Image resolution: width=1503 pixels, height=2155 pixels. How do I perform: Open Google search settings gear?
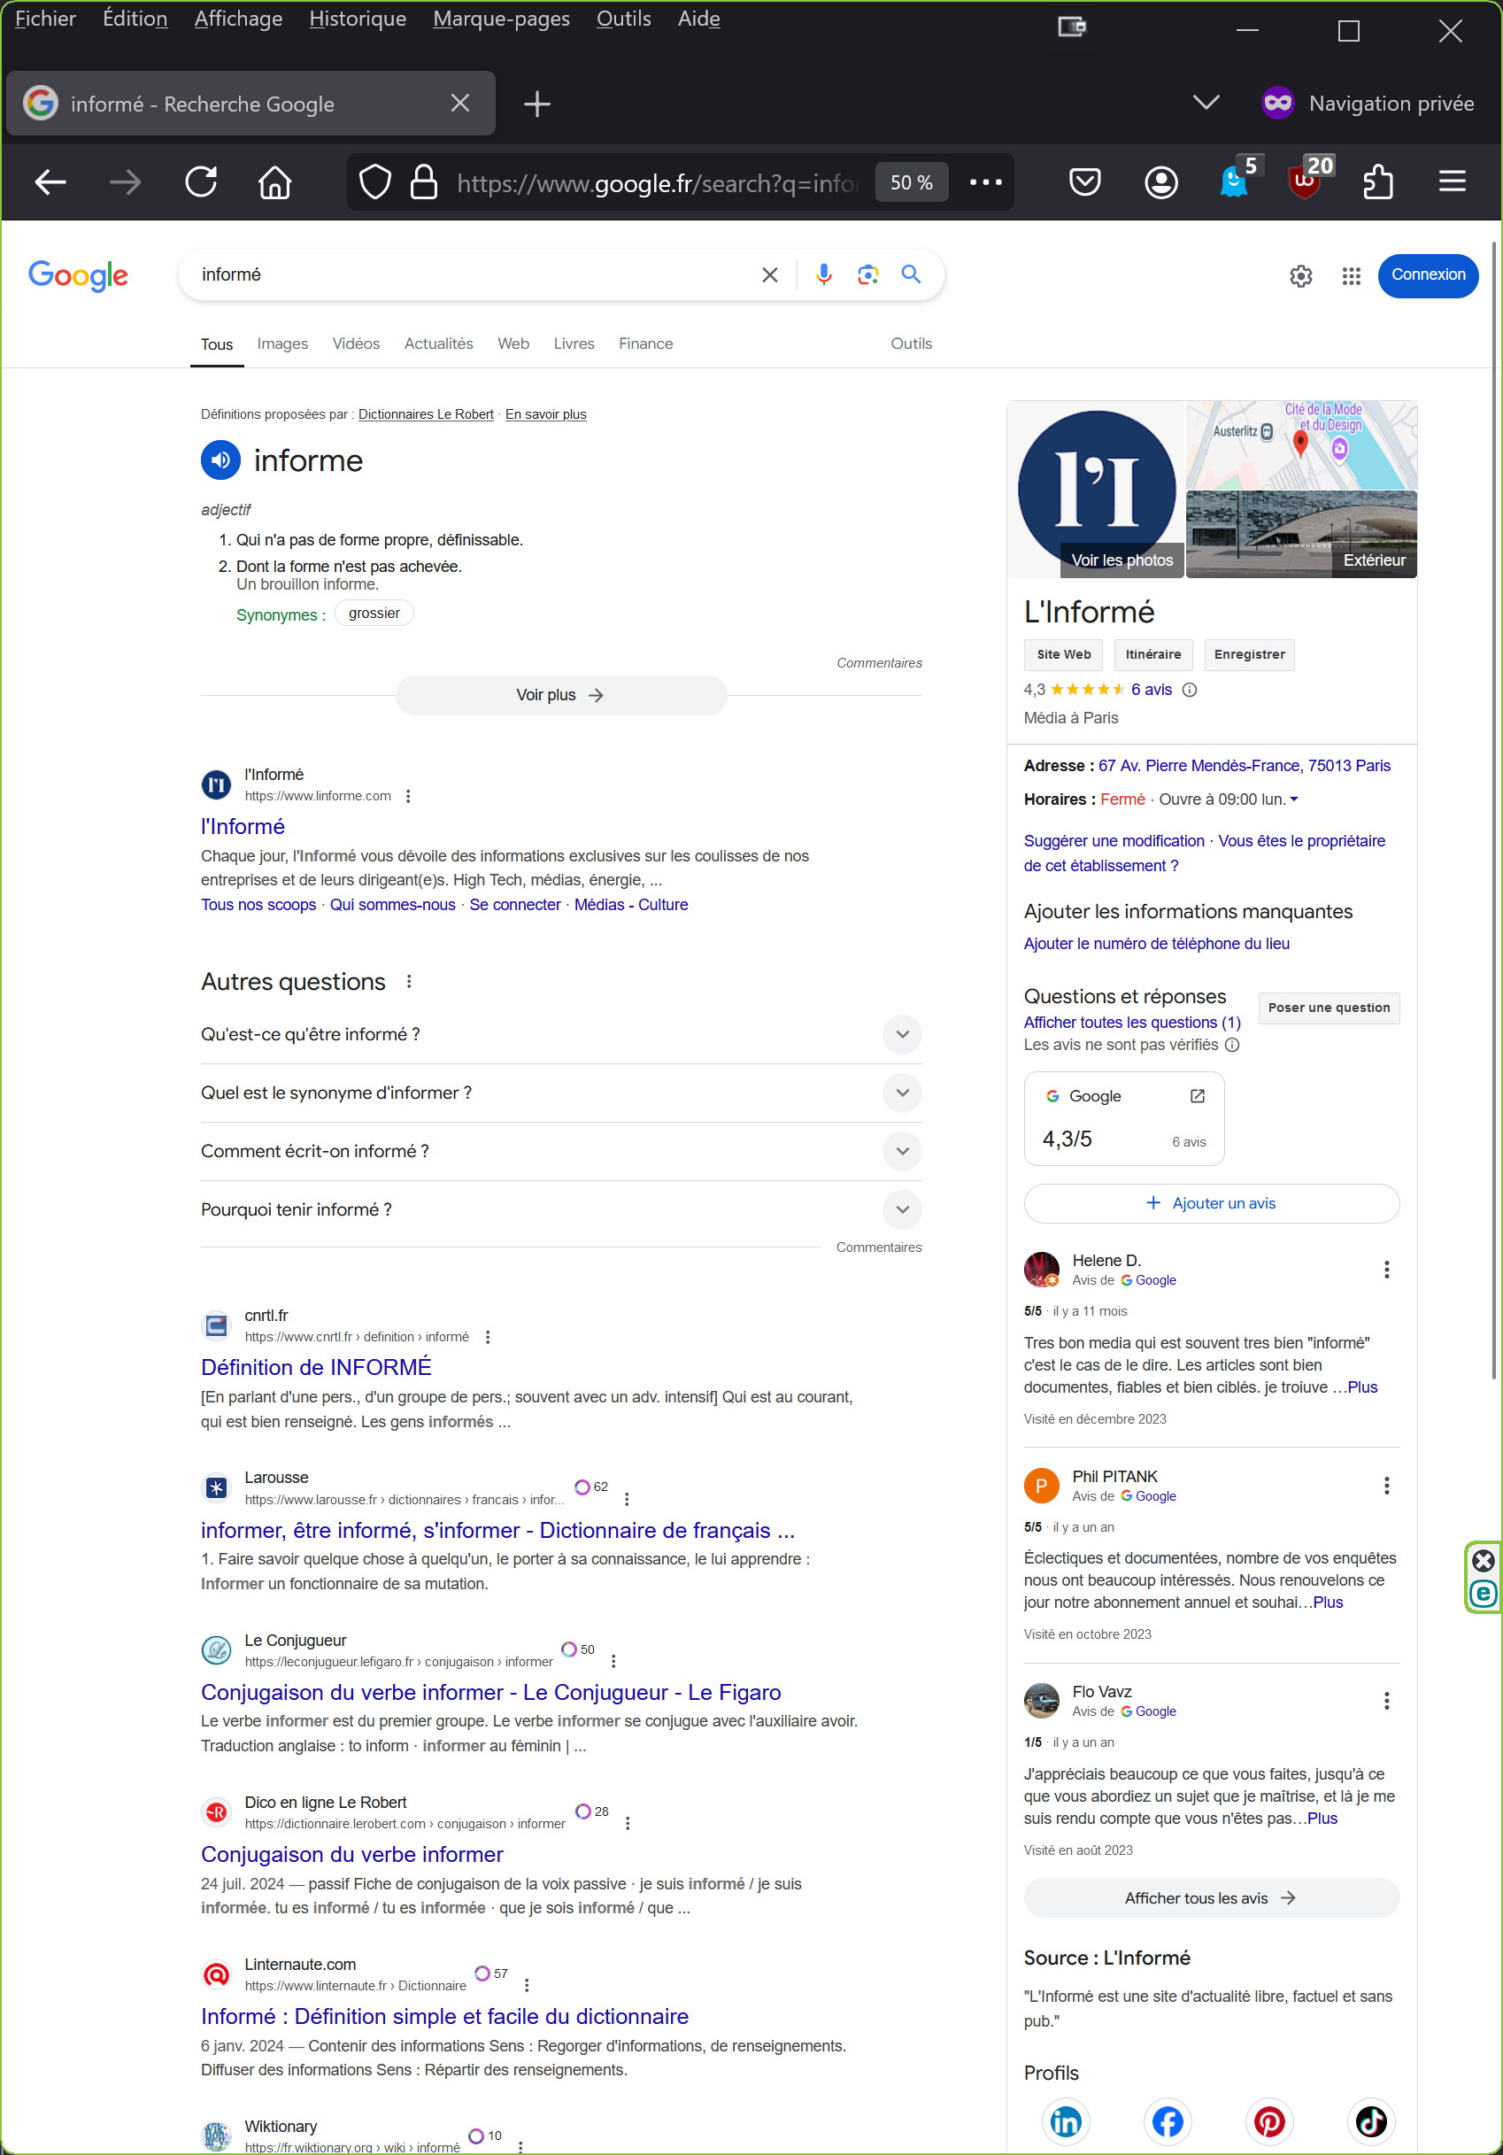[x=1300, y=276]
